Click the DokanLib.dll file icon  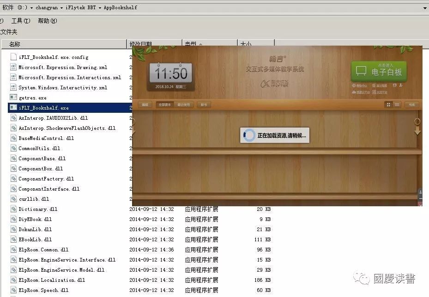[13, 229]
